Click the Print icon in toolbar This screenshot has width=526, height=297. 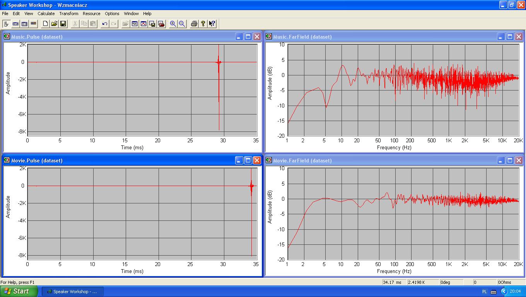coord(194,24)
